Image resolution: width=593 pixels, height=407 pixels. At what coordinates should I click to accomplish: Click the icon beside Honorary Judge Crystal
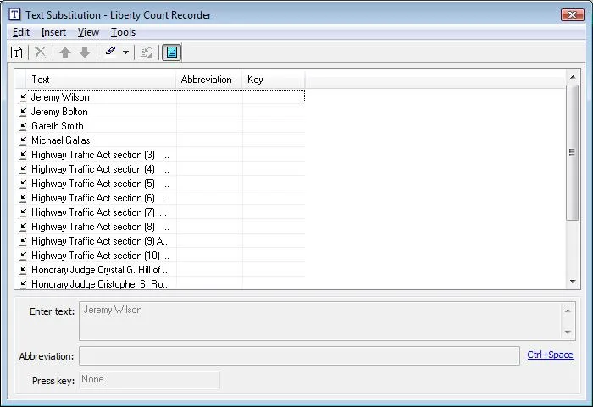[x=23, y=270]
